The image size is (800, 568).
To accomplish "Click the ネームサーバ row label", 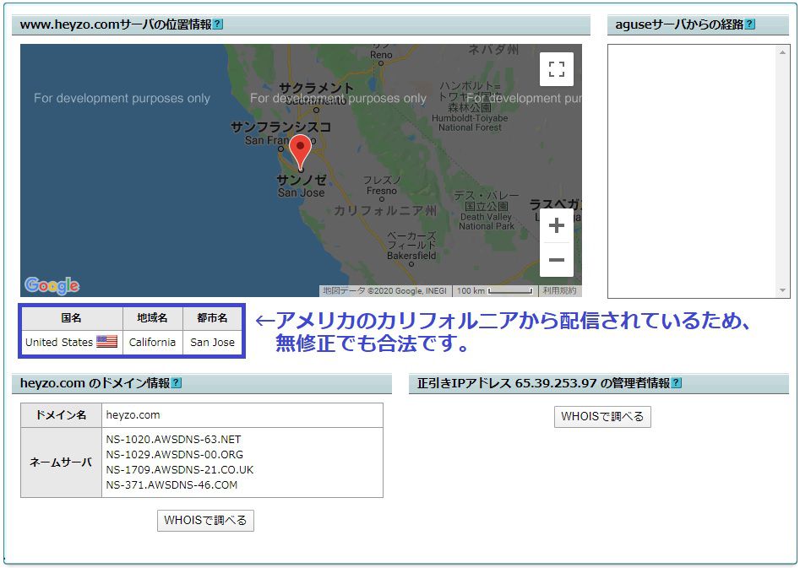I will (x=61, y=463).
